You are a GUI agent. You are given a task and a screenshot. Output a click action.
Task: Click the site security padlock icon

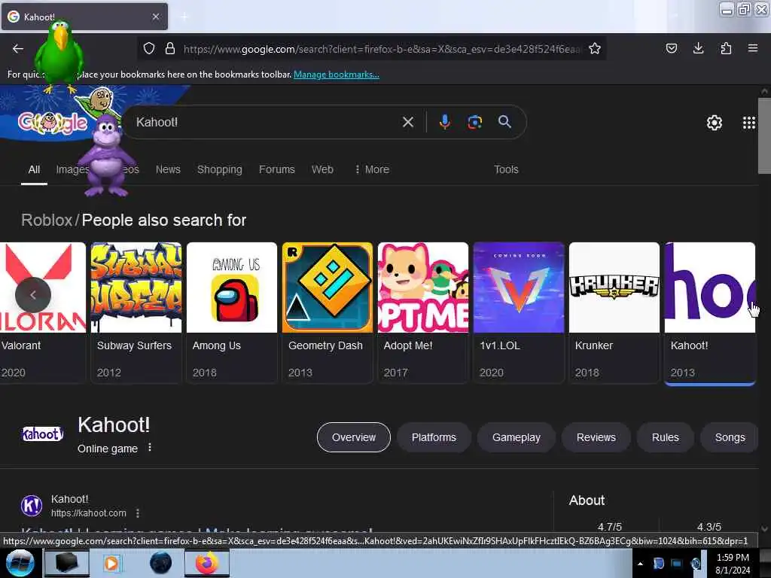[170, 48]
